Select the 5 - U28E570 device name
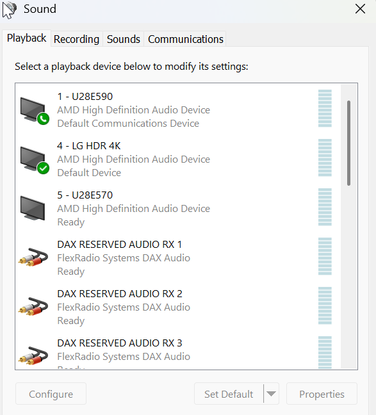376x415 pixels. 85,195
